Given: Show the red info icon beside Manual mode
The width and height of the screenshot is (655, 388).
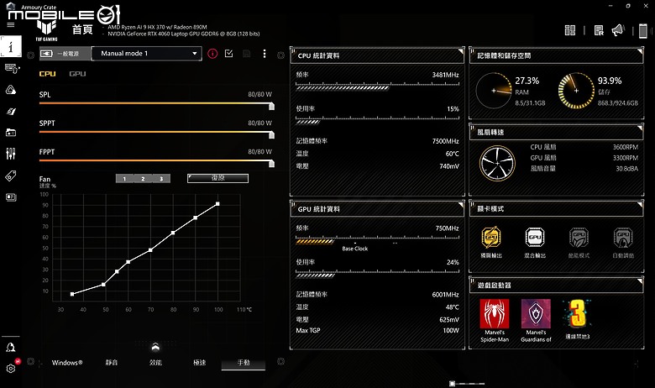Looking at the screenshot, I should (212, 54).
